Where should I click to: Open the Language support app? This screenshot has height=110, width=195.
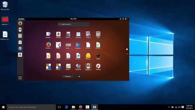(78, 45)
